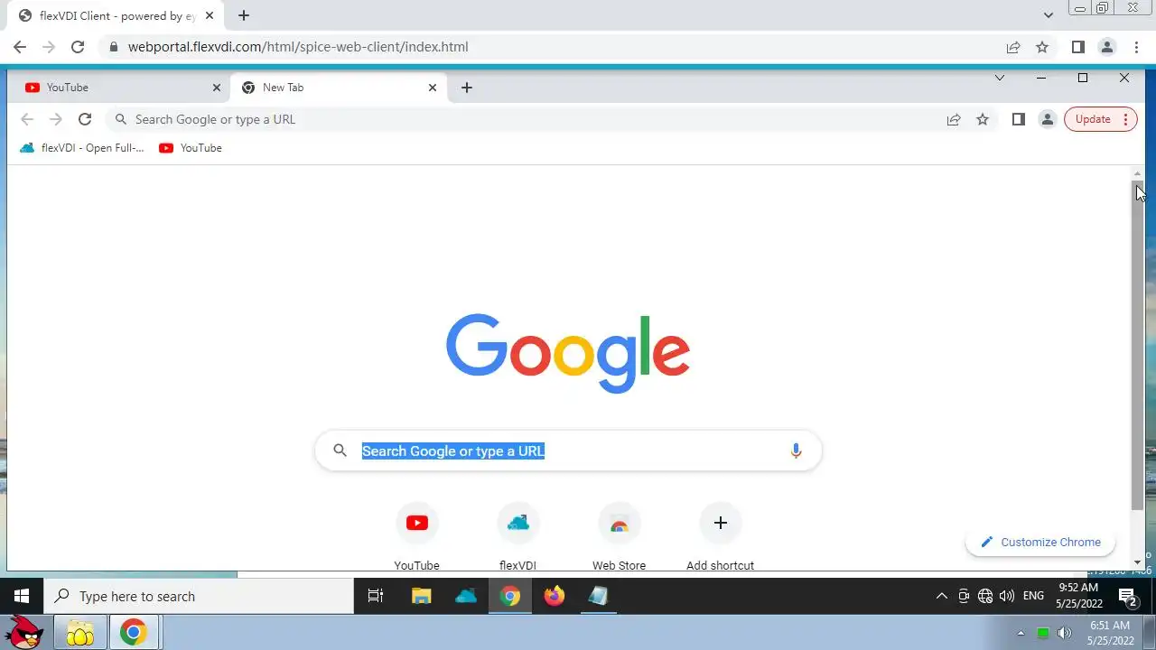1156x650 pixels.
Task: Click the outer address bar URL
Action: click(x=298, y=47)
